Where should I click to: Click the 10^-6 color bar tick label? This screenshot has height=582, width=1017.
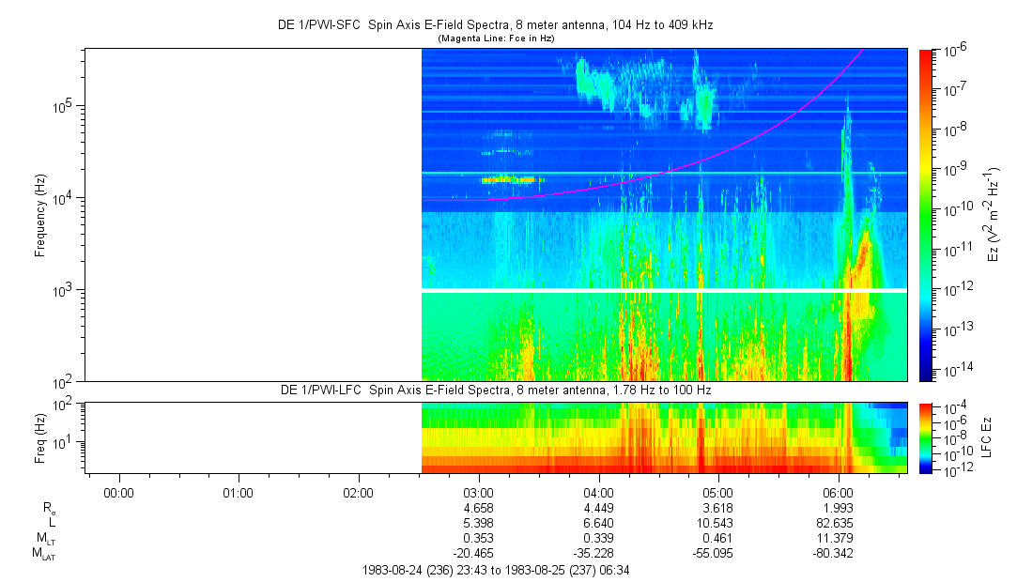point(954,50)
